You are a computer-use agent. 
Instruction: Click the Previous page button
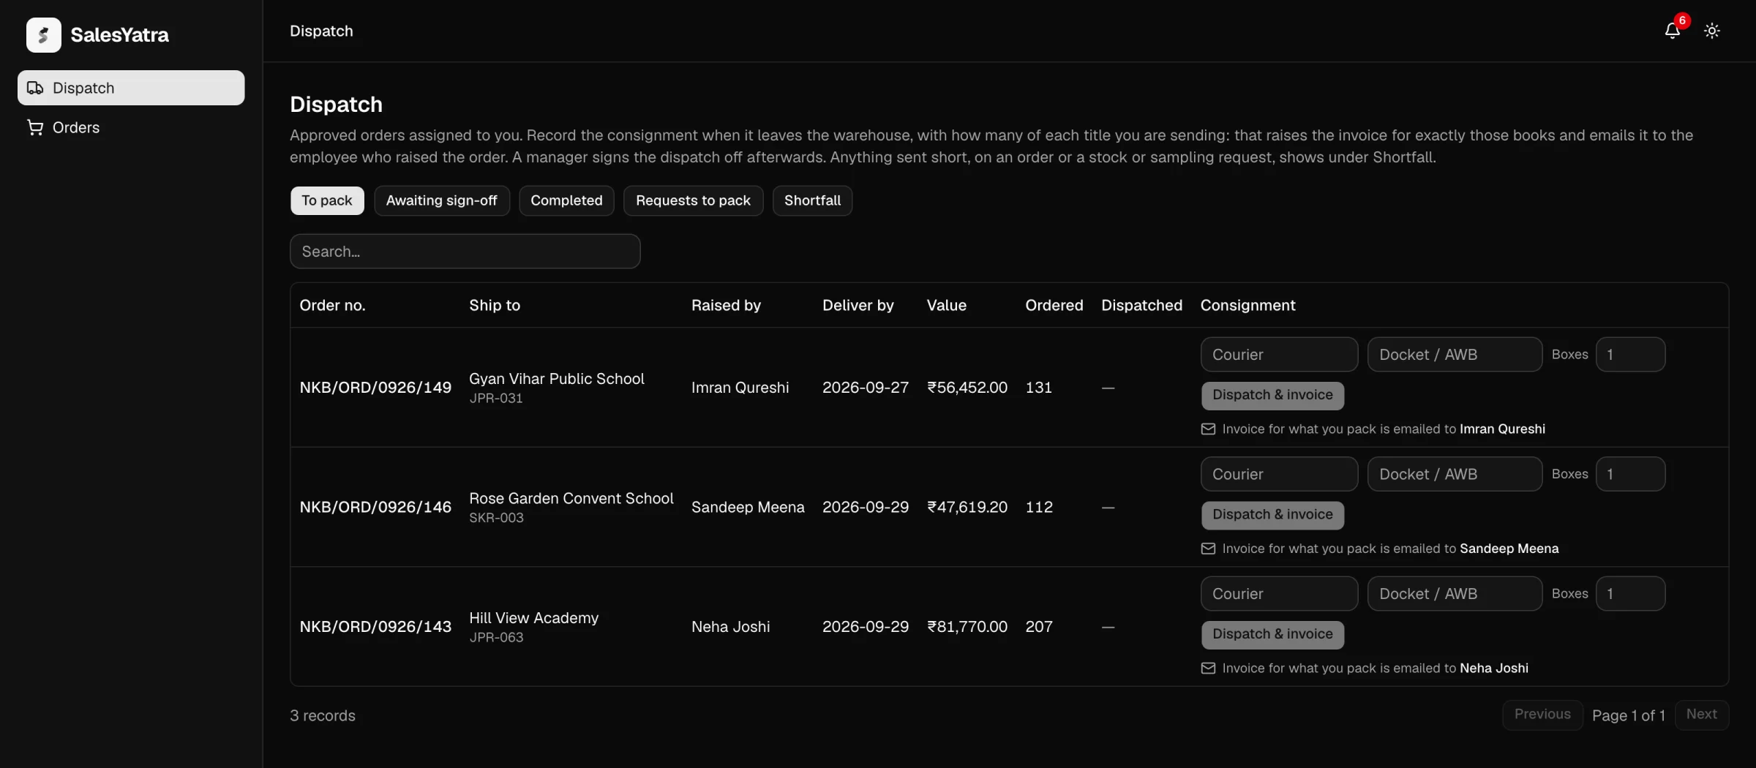click(1542, 715)
